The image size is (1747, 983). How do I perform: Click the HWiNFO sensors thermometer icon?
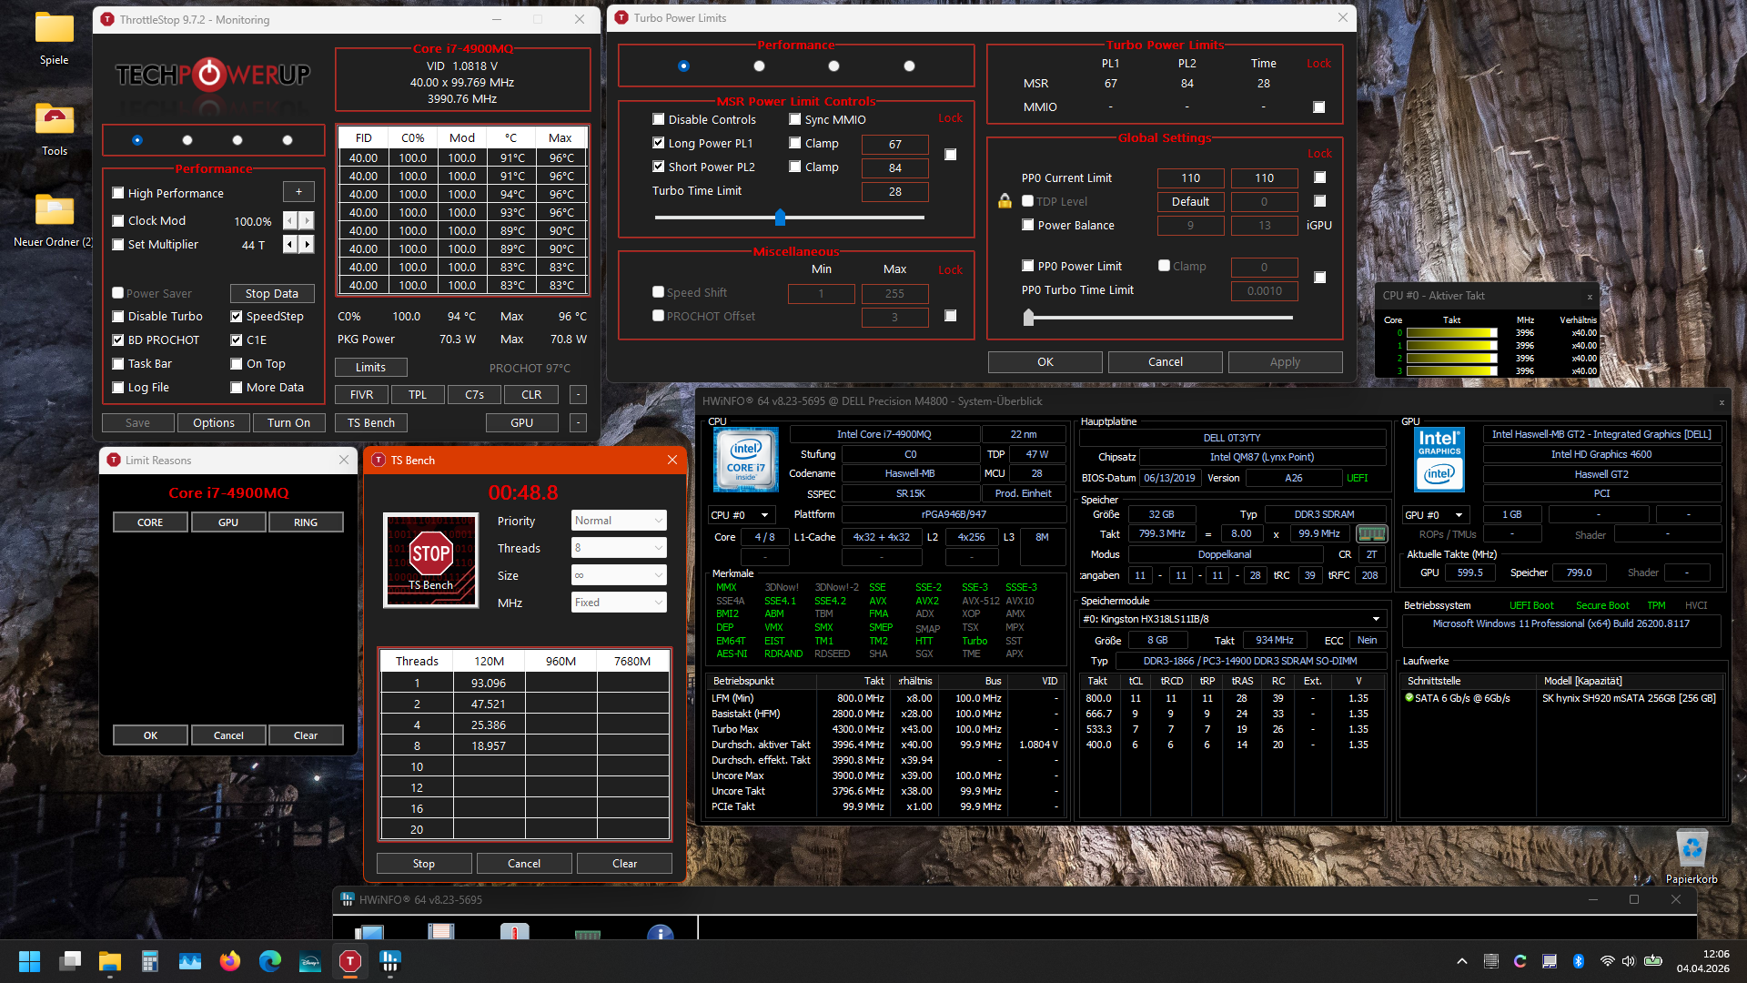tap(514, 932)
